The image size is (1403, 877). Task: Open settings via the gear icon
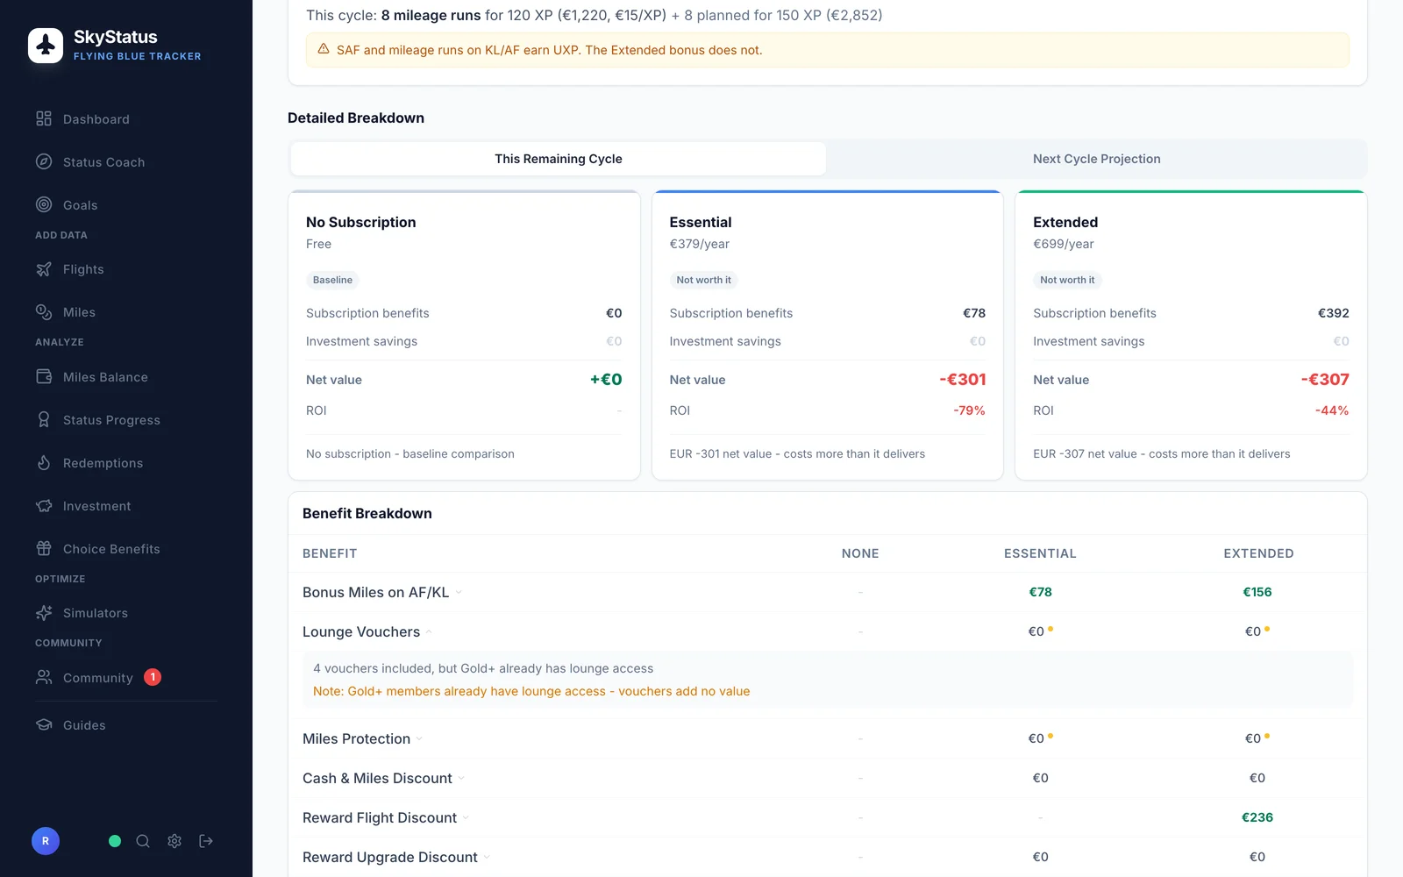click(174, 841)
